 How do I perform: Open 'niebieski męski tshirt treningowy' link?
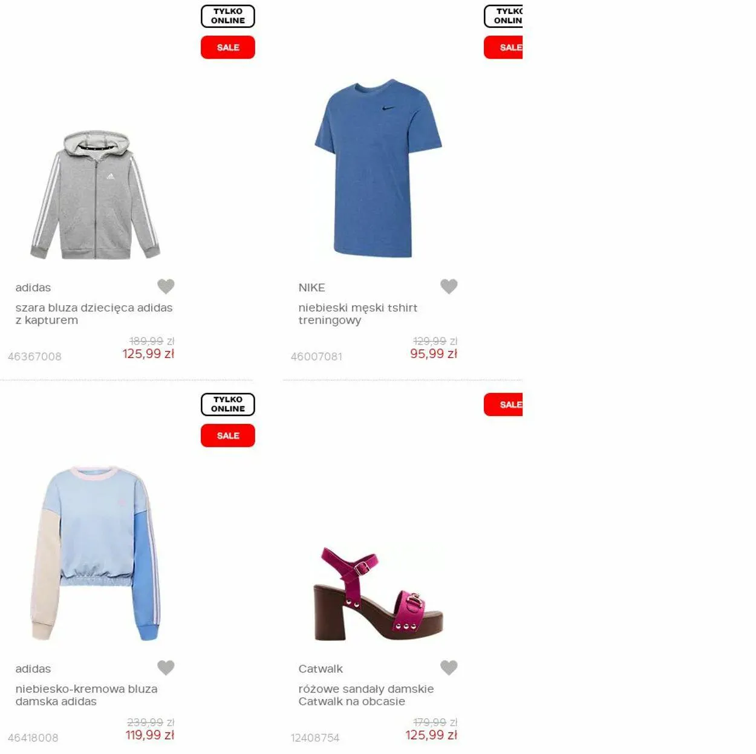tap(357, 314)
